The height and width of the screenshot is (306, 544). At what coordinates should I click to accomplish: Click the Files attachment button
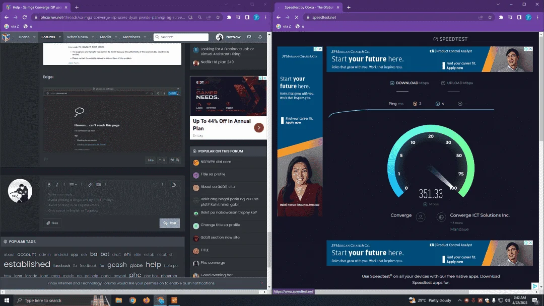(52, 223)
